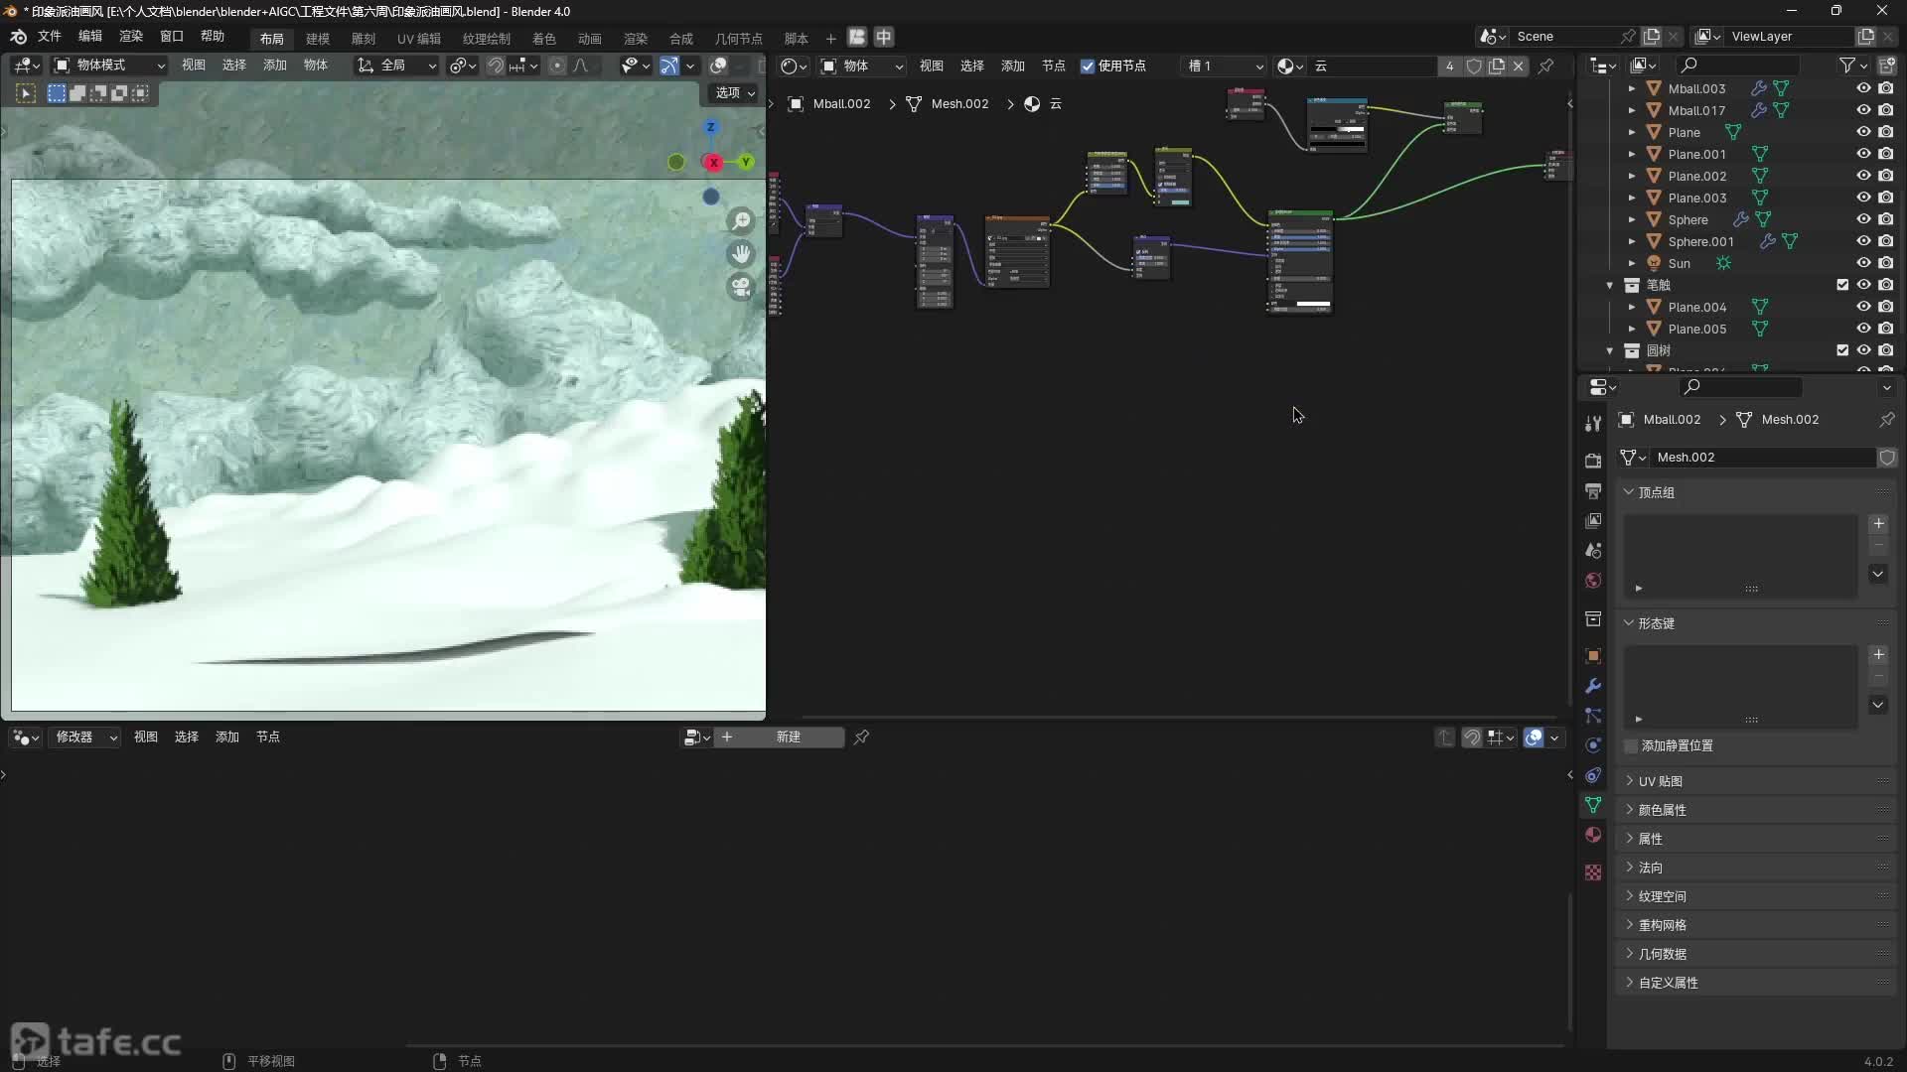1907x1072 pixels.
Task: Select Sphere.001 in the outliner
Action: tap(1700, 241)
